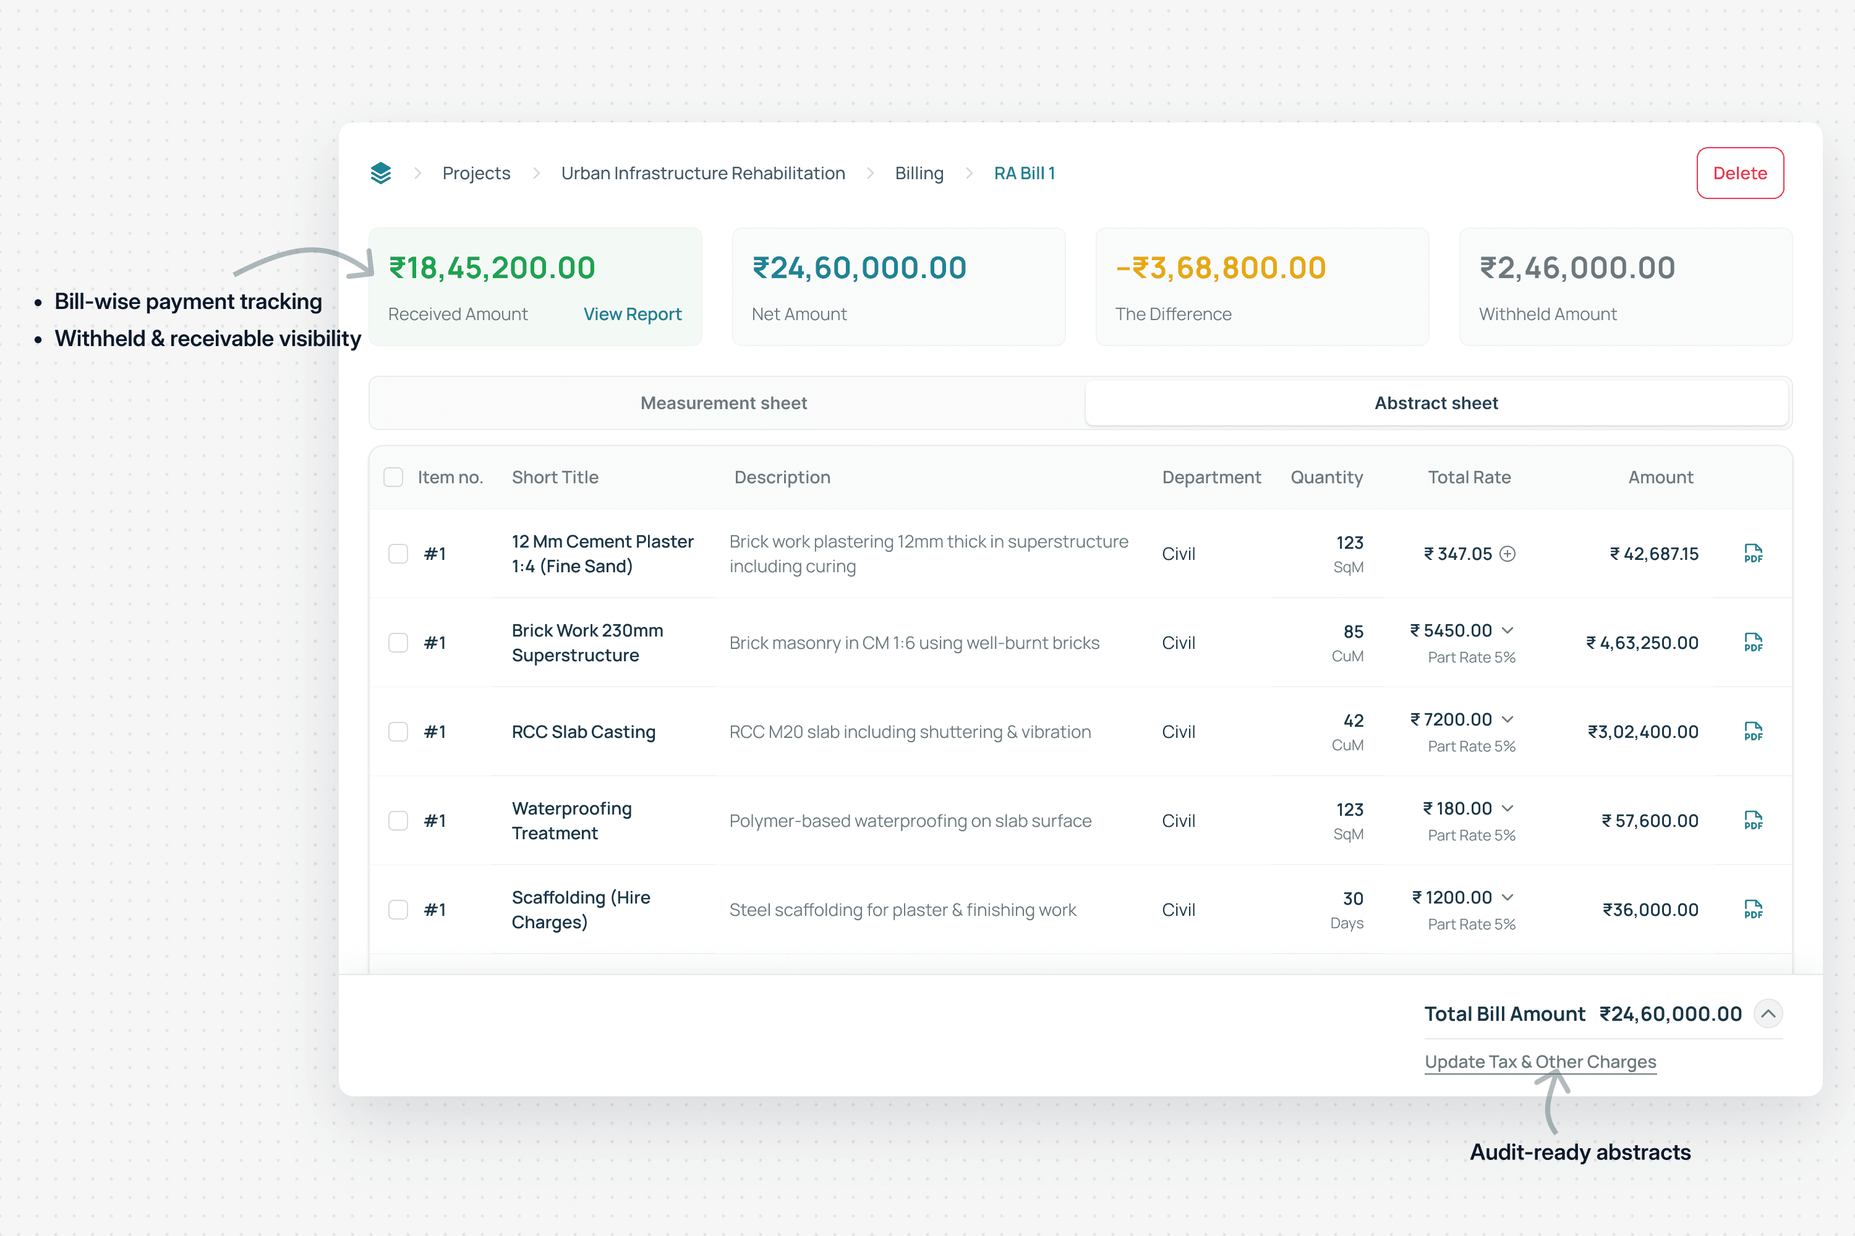This screenshot has width=1855, height=1236.
Task: Collapse the Total Bill Amount chevron
Action: [x=1767, y=1014]
